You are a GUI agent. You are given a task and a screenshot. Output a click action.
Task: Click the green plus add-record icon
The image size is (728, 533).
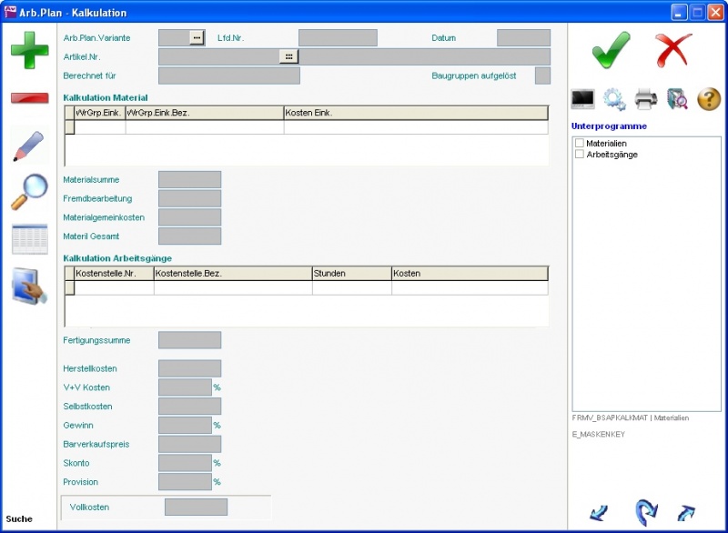pos(29,49)
